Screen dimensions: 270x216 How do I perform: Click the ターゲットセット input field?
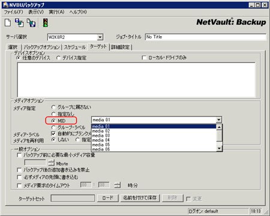[73, 198]
